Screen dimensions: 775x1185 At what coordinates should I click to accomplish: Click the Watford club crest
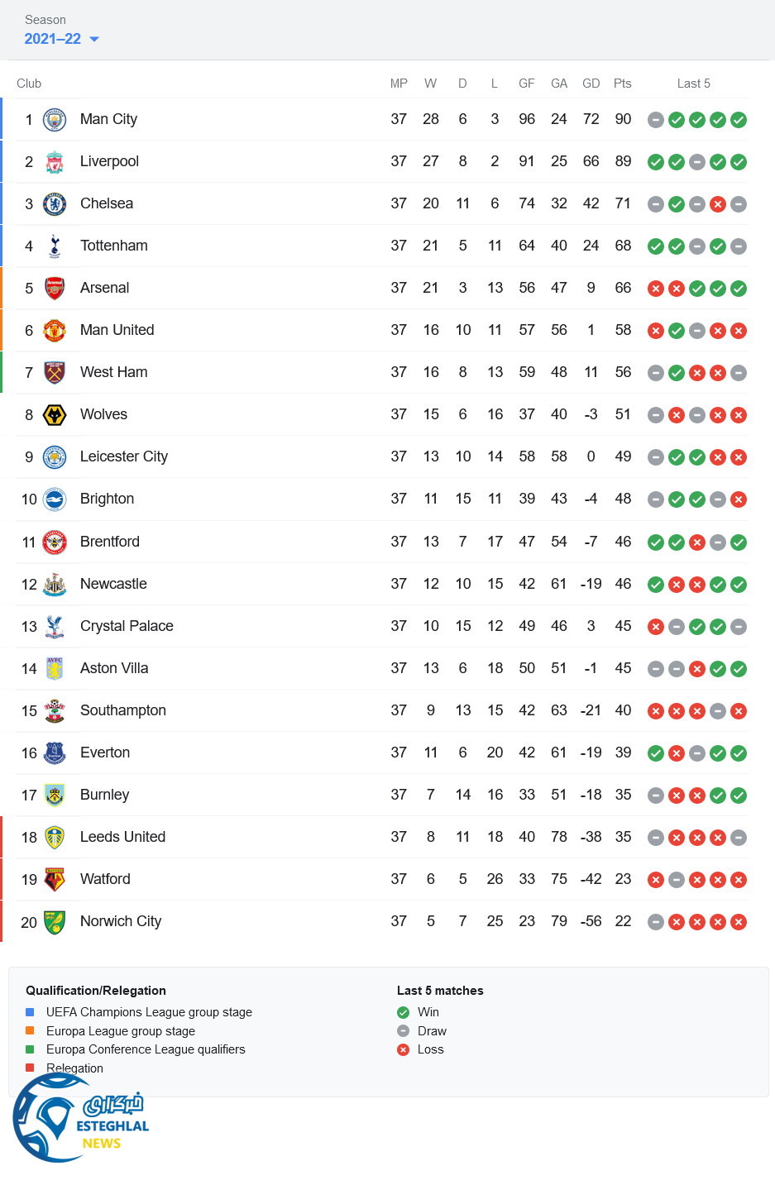(55, 880)
